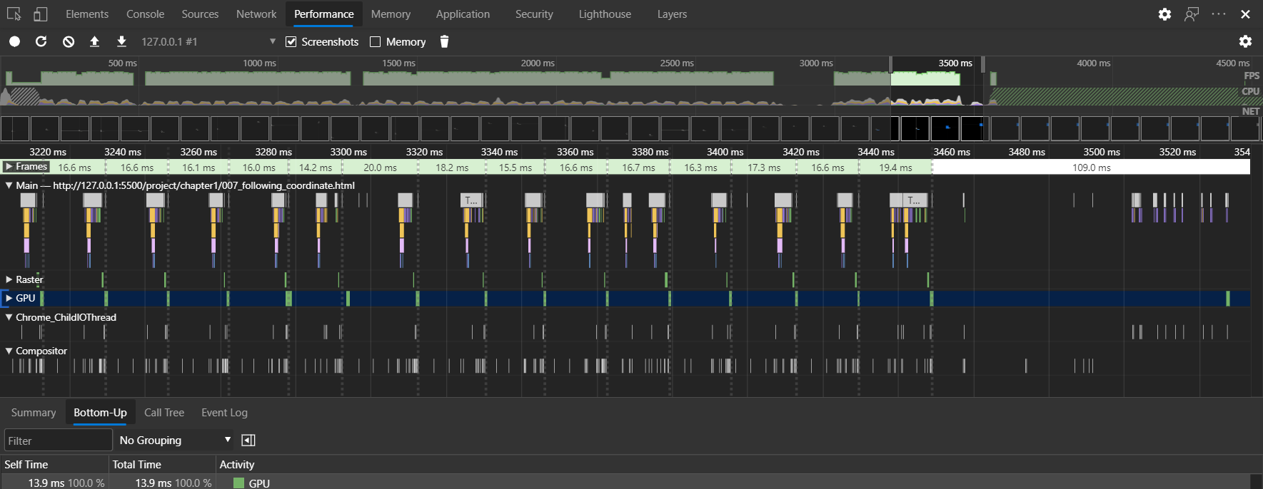
Task: Uncheck the Screenshots checkbox
Action: pyautogui.click(x=291, y=41)
